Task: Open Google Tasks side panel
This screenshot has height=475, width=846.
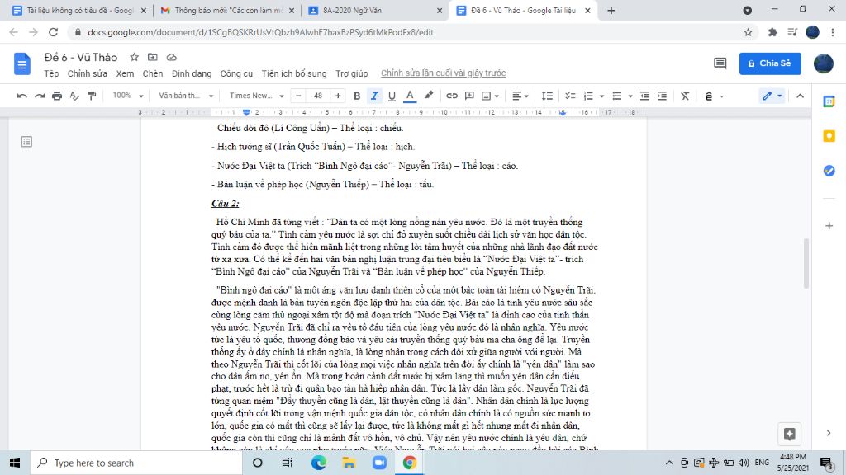Action: coord(829,171)
